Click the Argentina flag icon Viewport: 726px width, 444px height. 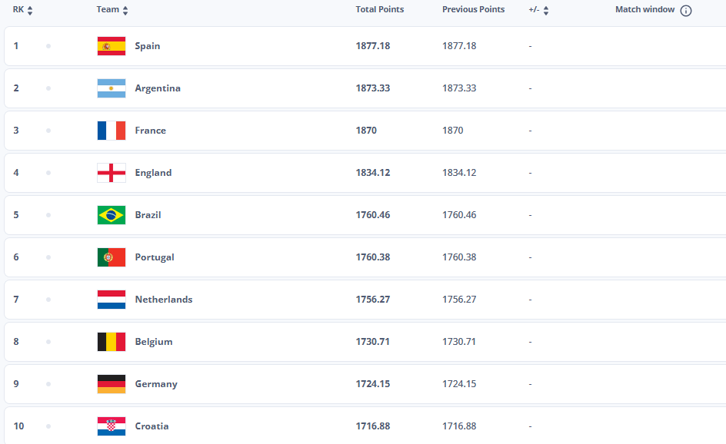(x=112, y=88)
